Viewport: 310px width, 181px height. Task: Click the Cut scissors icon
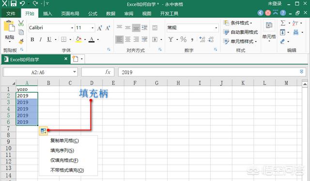[x=21, y=23]
